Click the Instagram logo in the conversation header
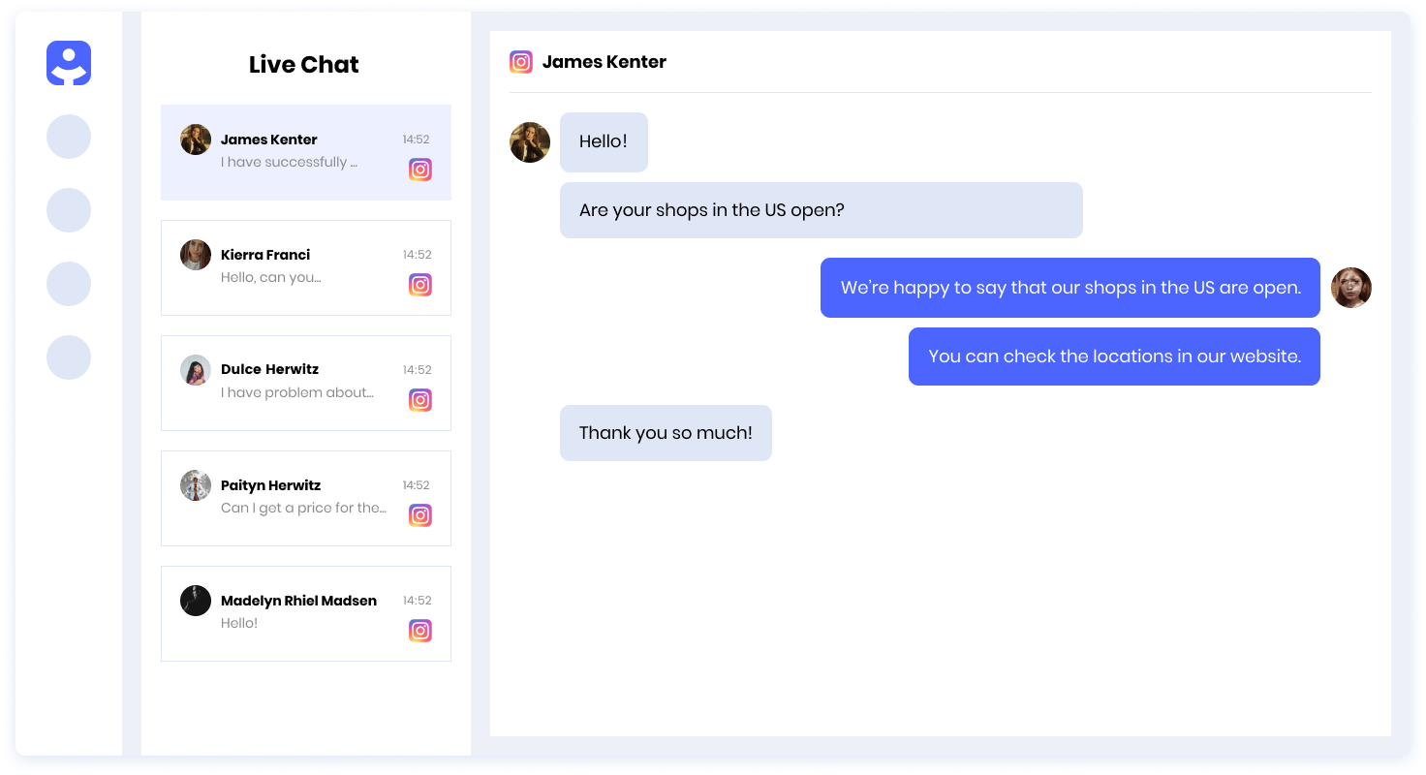 (521, 61)
